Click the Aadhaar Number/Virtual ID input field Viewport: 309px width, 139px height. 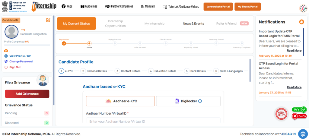(x=153, y=120)
